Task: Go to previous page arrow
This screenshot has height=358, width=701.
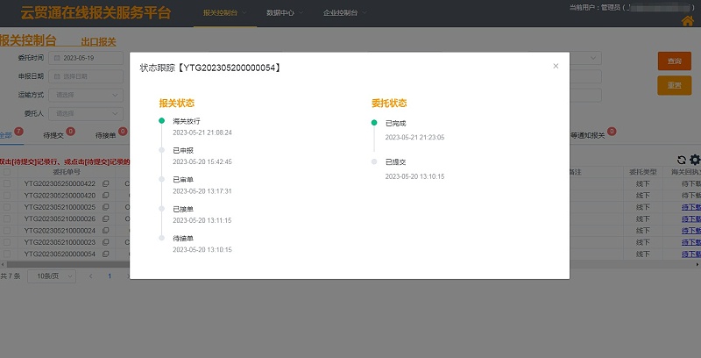Action: (x=91, y=276)
